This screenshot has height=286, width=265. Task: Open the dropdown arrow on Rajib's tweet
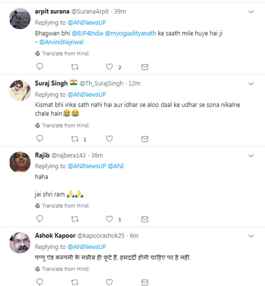coord(251,156)
